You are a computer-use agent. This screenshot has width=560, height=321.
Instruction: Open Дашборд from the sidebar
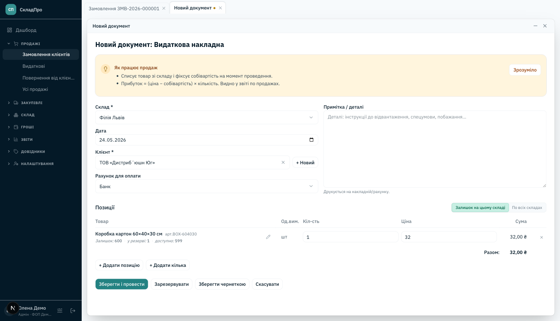[41, 30]
